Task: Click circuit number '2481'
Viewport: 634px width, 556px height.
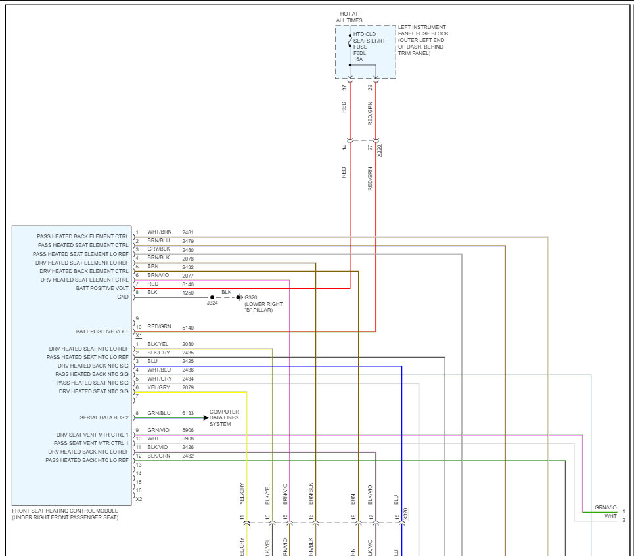Action: [x=188, y=232]
